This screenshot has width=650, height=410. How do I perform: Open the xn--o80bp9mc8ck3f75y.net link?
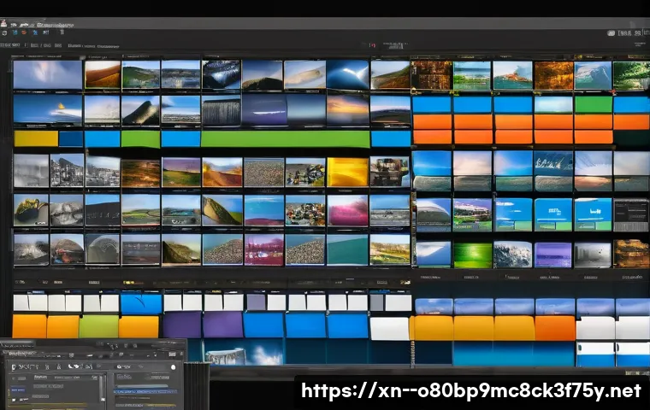(470, 391)
